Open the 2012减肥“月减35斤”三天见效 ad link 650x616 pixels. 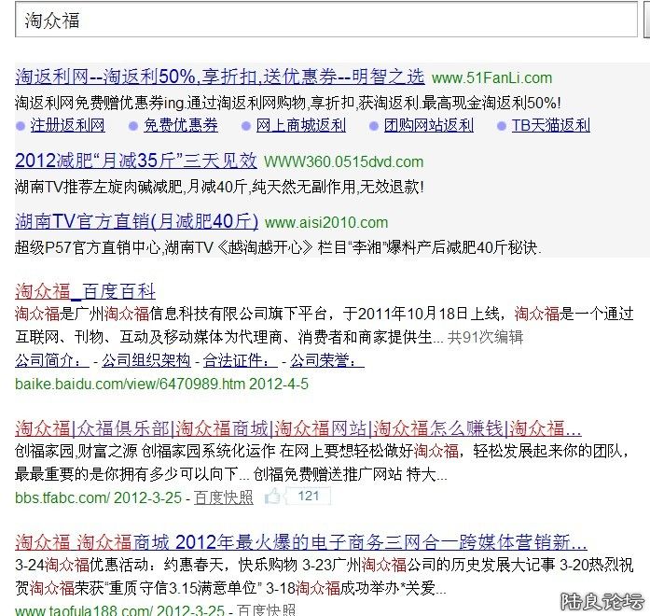(x=136, y=161)
